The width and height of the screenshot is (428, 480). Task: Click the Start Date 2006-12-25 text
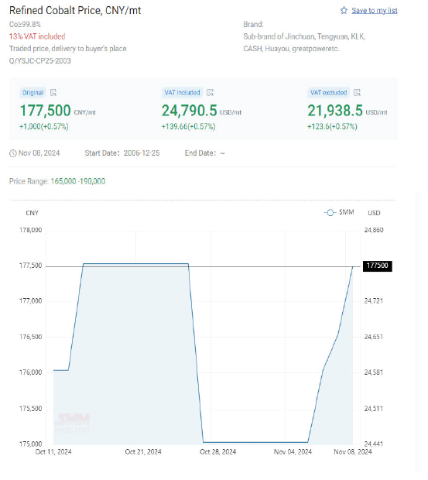[x=122, y=153]
